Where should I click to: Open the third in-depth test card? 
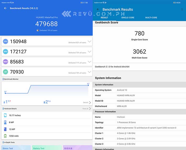[x=78, y=148]
